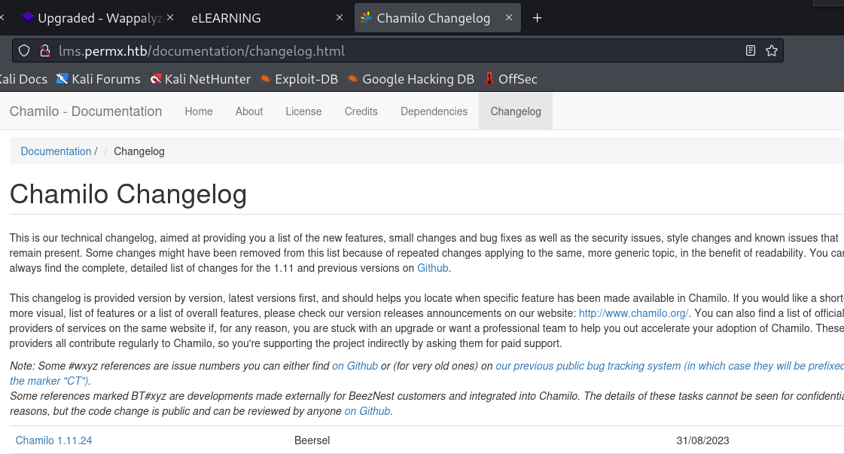Click the Beersel release name cell
844x454 pixels.
coord(312,440)
